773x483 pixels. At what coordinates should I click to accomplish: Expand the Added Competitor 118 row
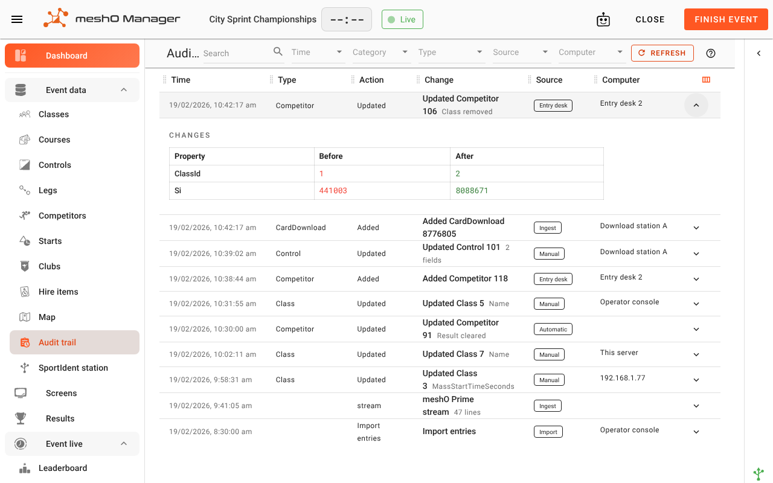[696, 279]
